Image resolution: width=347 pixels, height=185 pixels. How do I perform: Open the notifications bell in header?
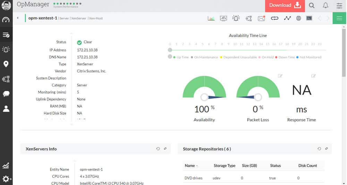coord(325,6)
